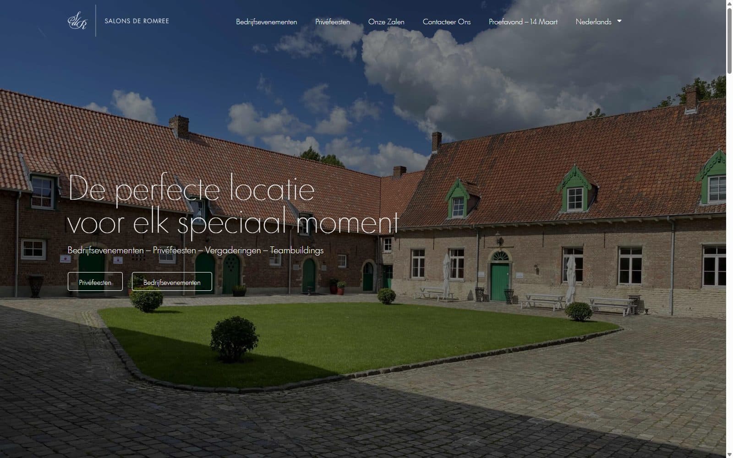The image size is (733, 458).
Task: Go to Onze Zalen page
Action: coord(386,22)
